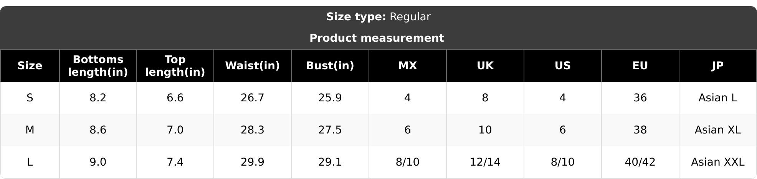Select the MX column header

[408, 66]
